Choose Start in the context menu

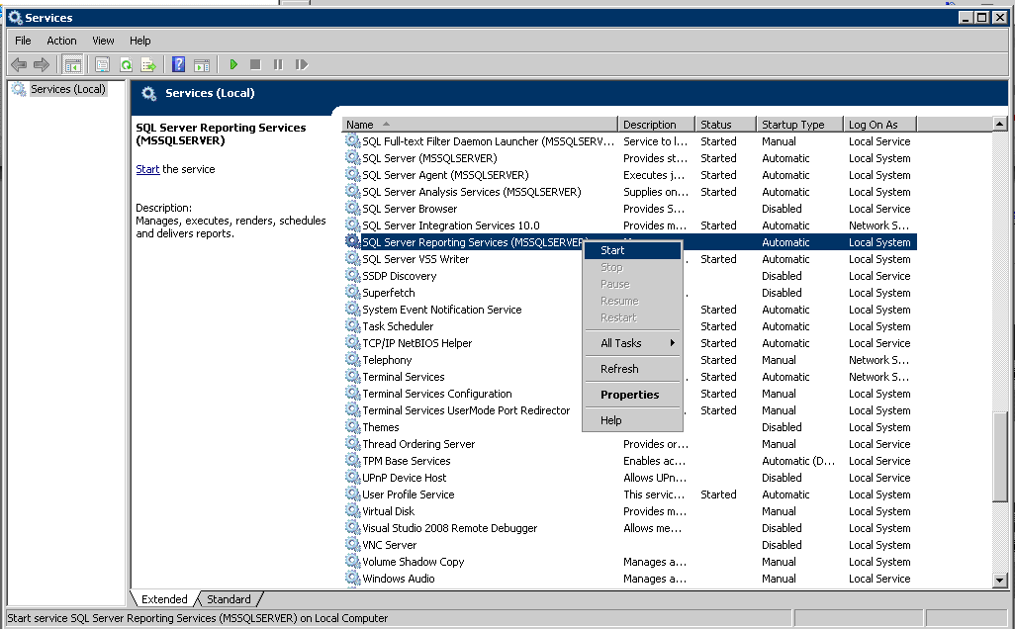632,250
